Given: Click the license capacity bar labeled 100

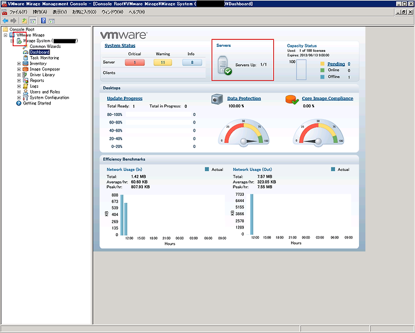Looking at the screenshot, I should click(301, 70).
